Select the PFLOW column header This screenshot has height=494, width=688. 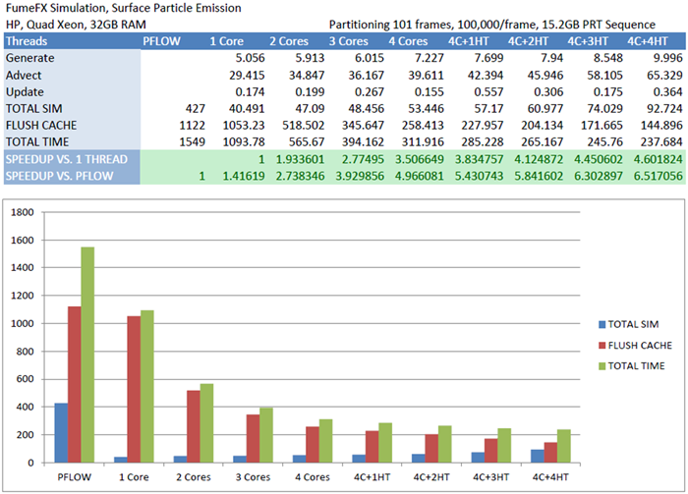click(x=161, y=41)
